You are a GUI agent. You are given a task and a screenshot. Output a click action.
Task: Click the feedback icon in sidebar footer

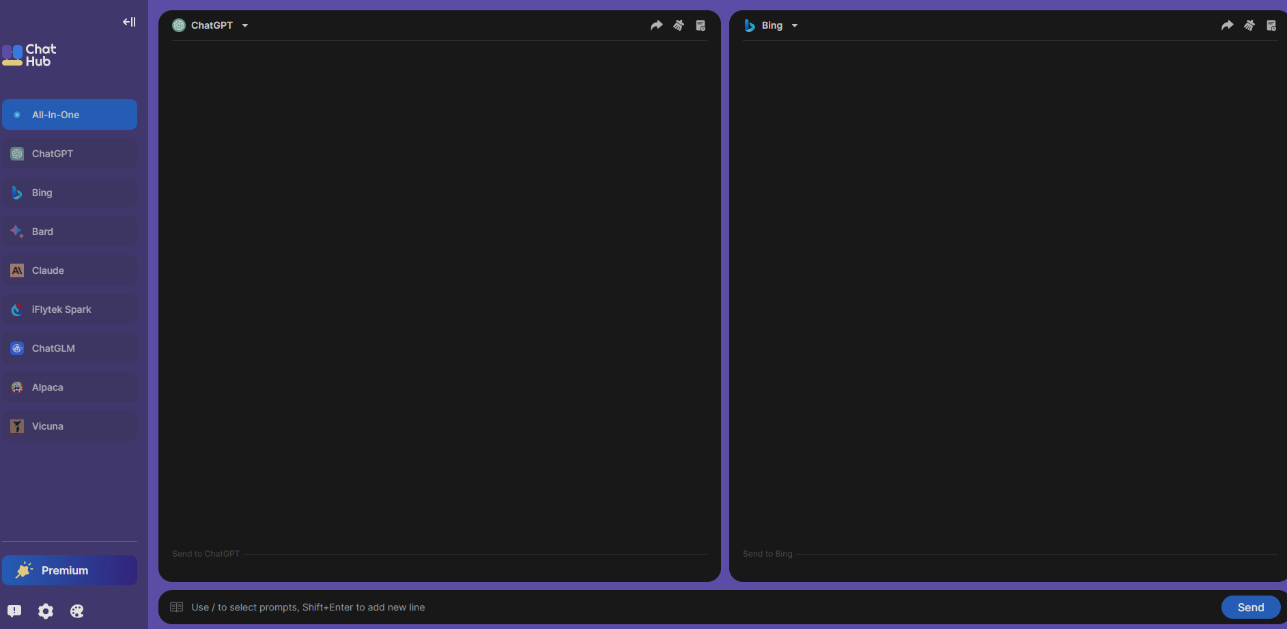coord(14,611)
